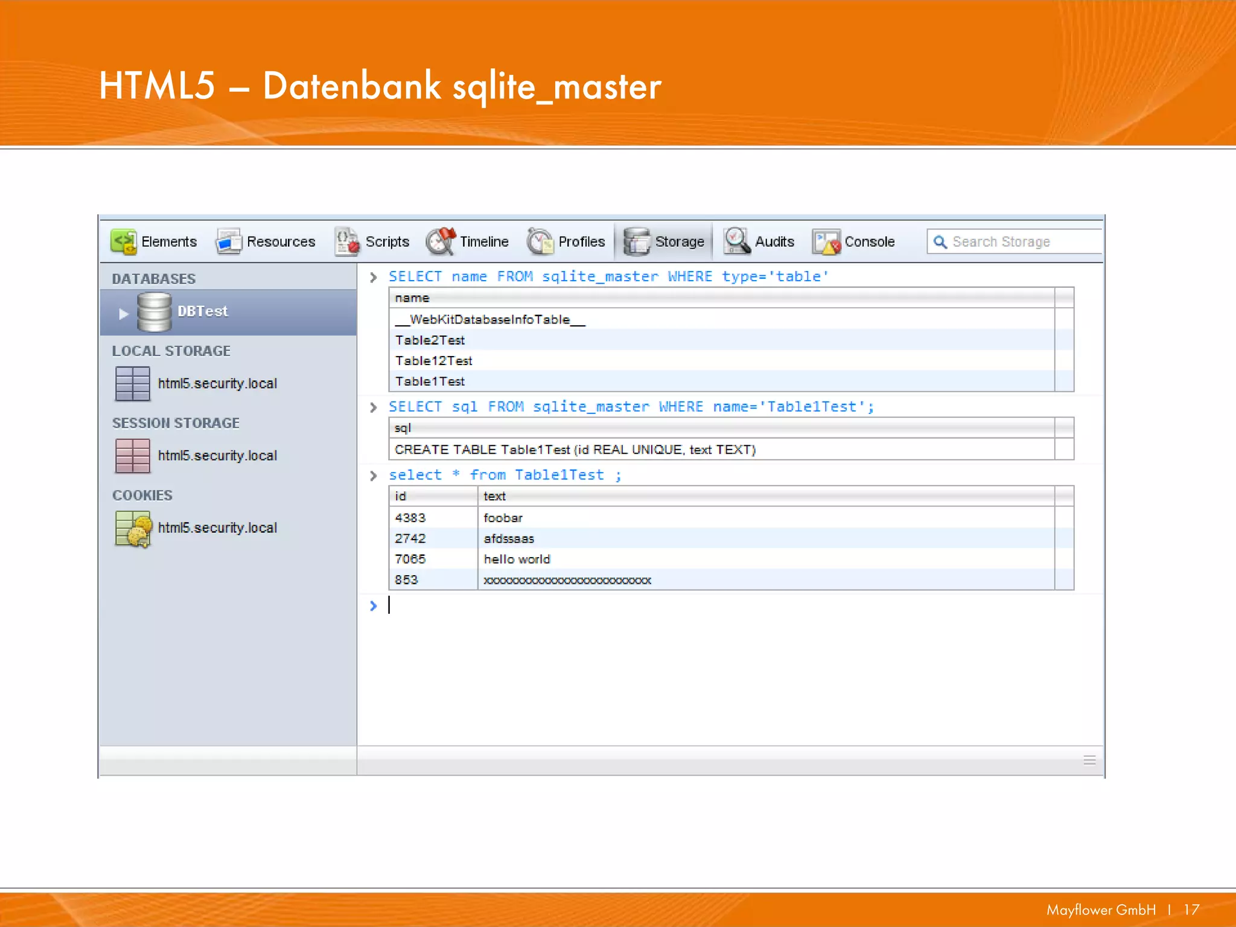Screen dimensions: 1236x927
Task: Switch to the Scripts tab label
Action: coord(387,242)
